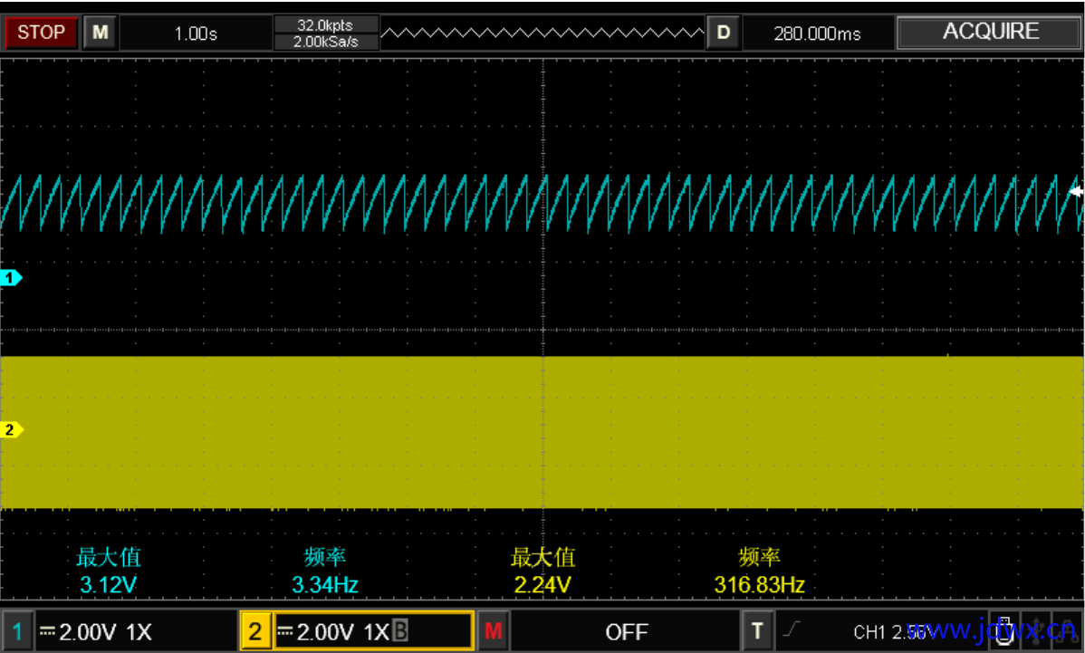Select the D delay icon
Viewport: 1085px width, 653px height.
[724, 33]
